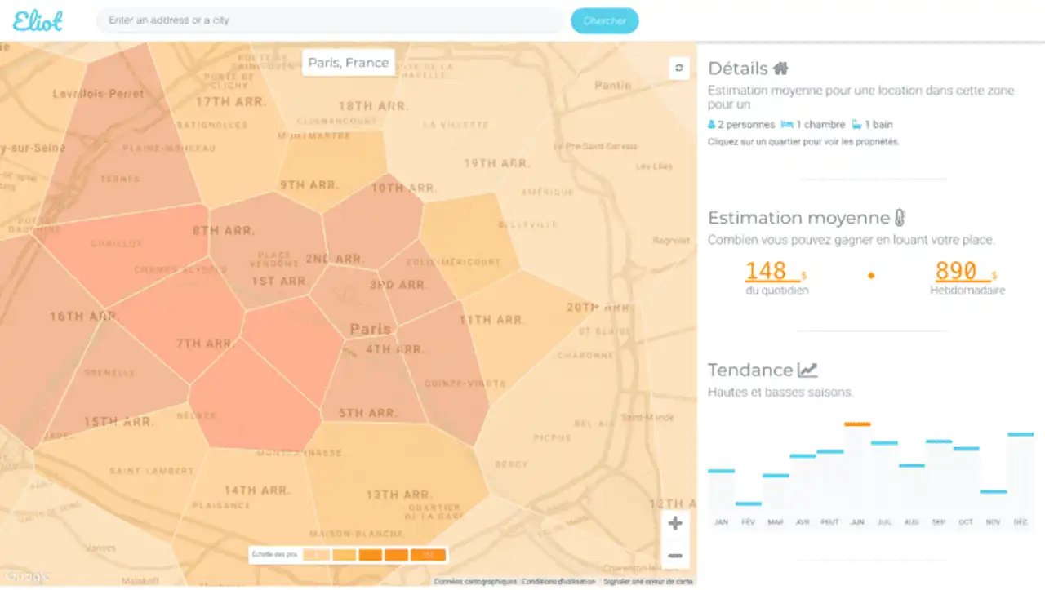The width and height of the screenshot is (1045, 590).
Task: Click the map refresh icon
Action: (x=679, y=69)
